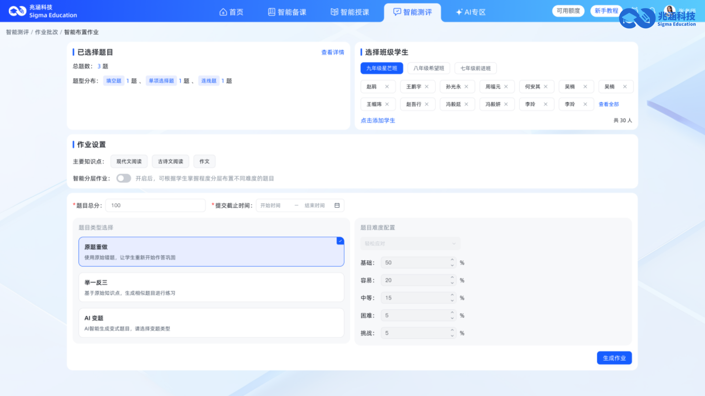
Task: Click the 连线题 question type tag
Action: [x=209, y=81]
